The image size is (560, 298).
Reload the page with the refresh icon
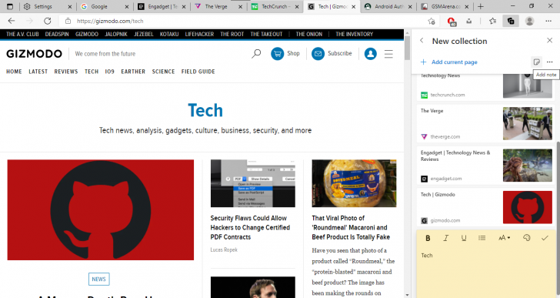(x=47, y=21)
